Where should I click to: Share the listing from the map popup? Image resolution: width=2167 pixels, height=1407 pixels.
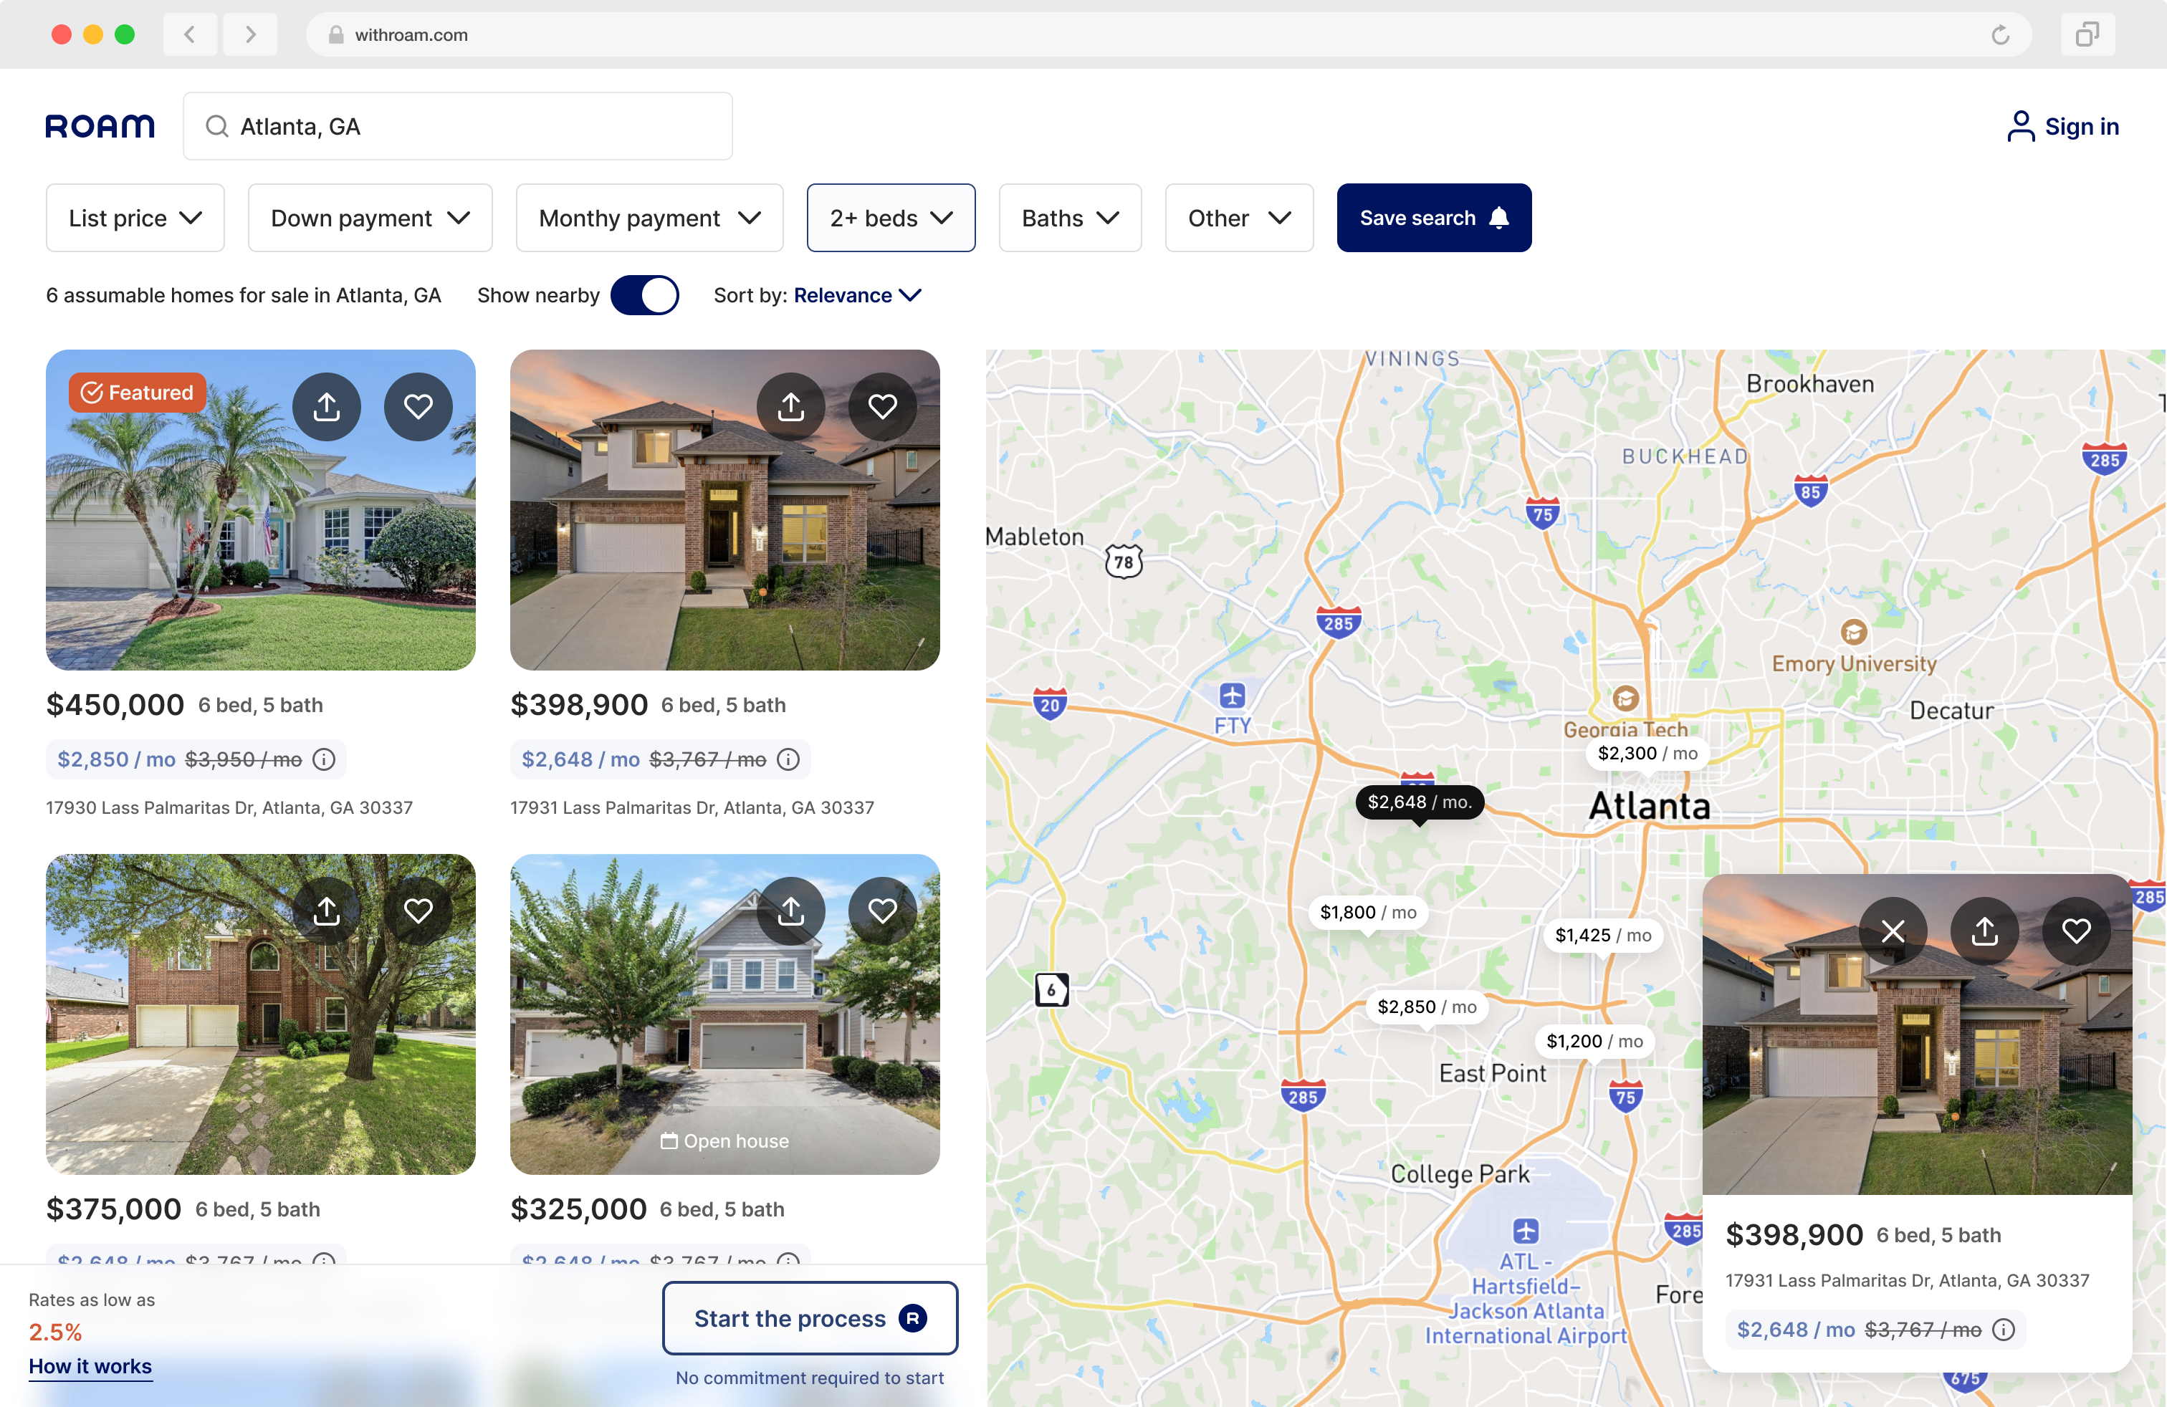click(1985, 931)
